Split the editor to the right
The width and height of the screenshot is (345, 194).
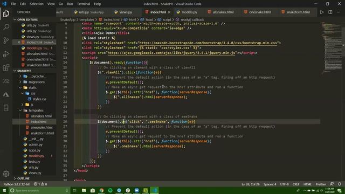coord(330,12)
